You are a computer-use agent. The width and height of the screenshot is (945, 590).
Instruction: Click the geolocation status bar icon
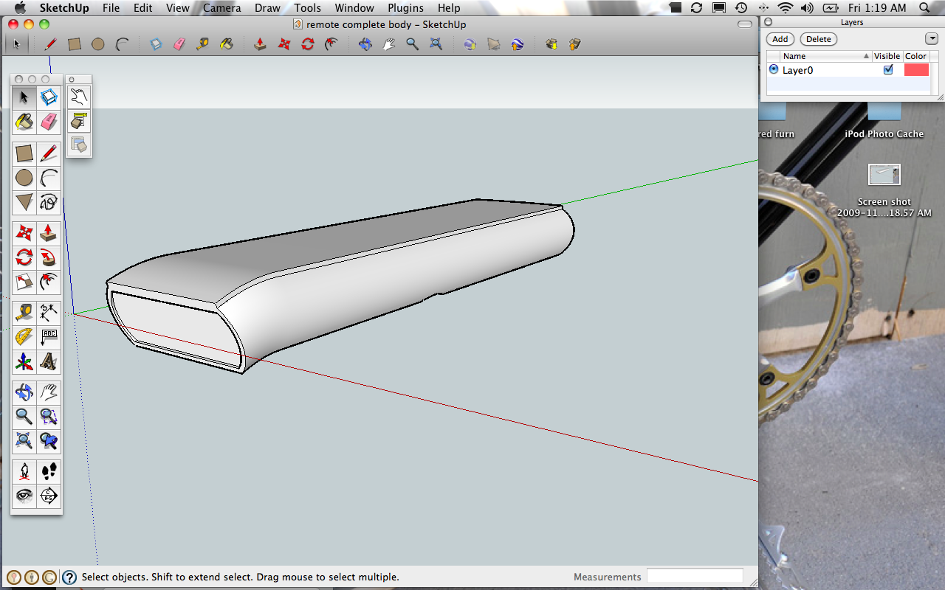pyautogui.click(x=13, y=577)
